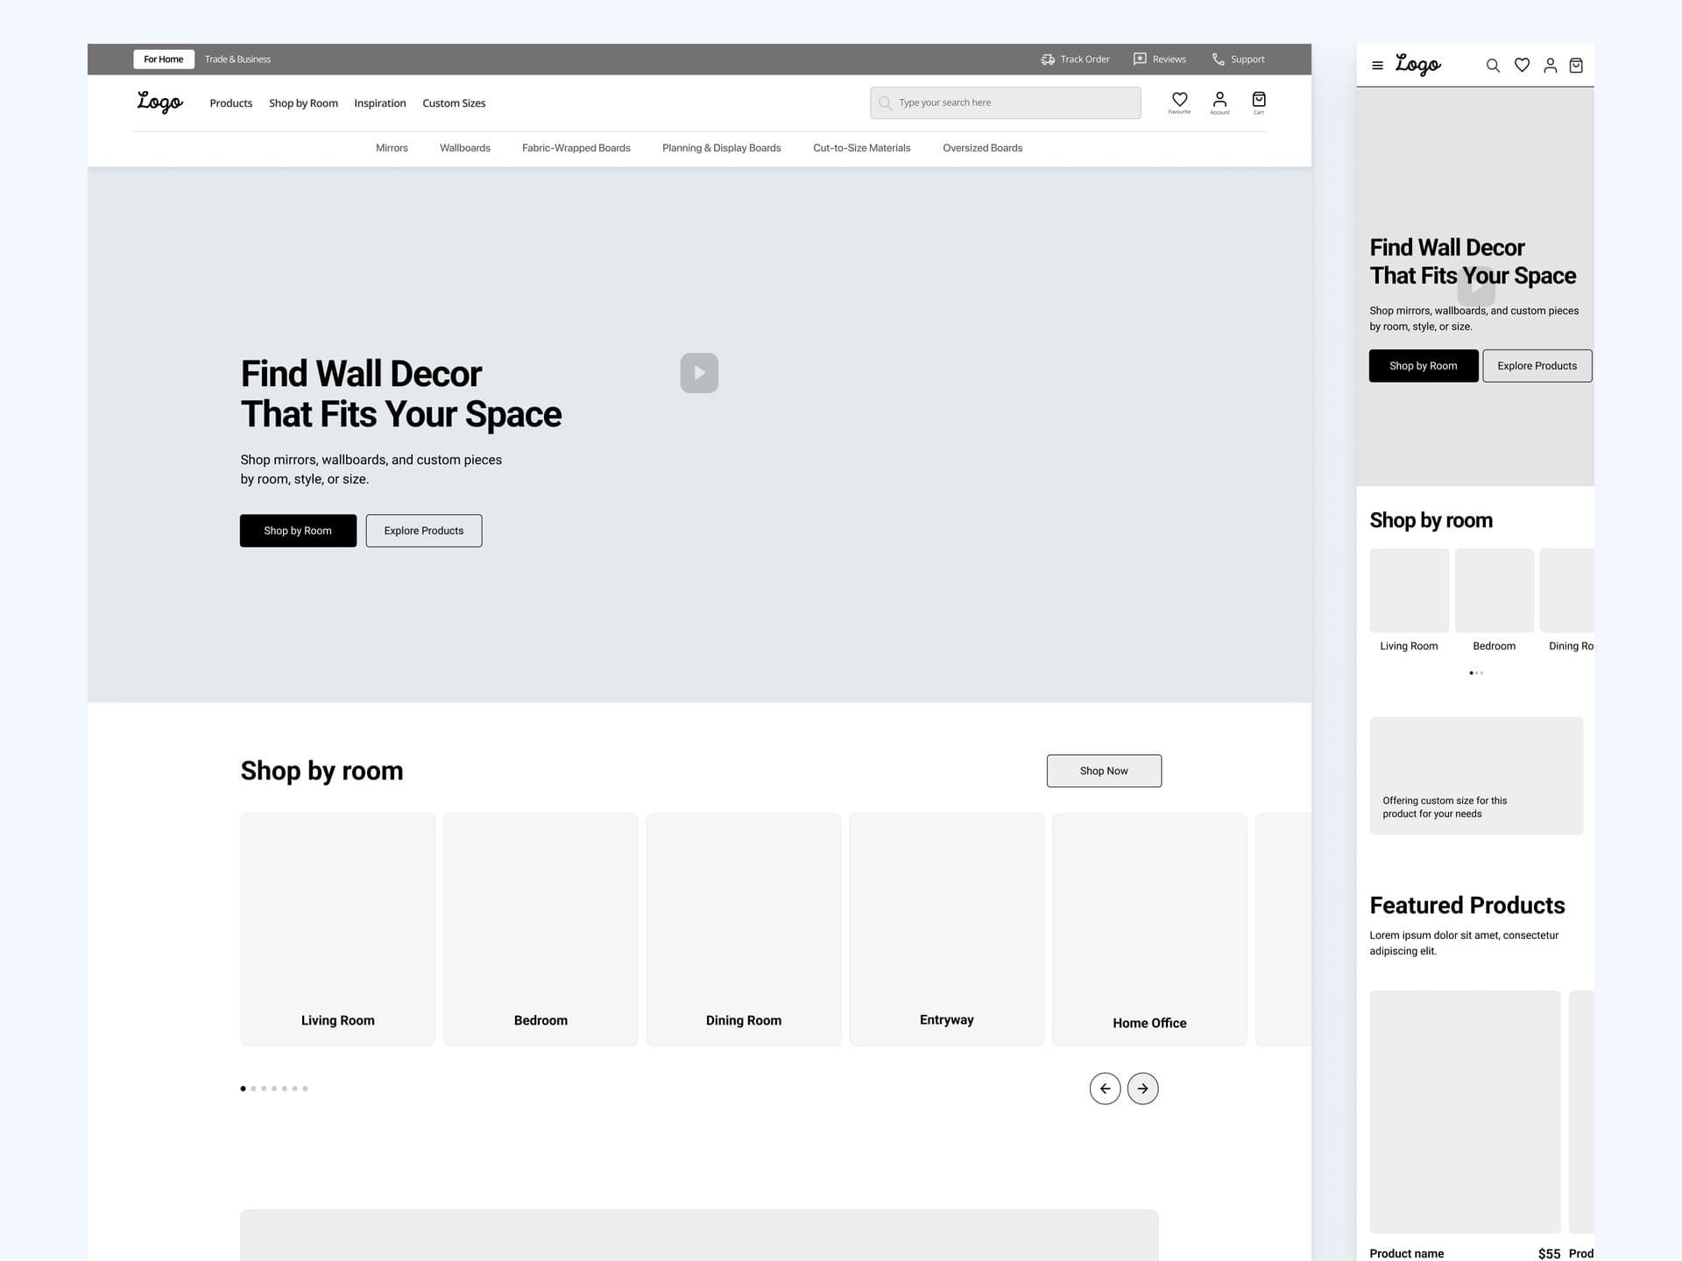
Task: Open Support phone link in top bar
Action: pos(1238,60)
